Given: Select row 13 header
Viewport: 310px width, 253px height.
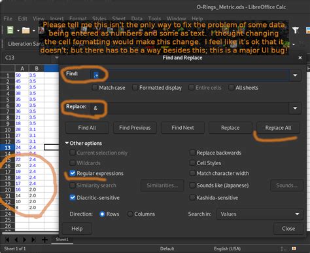Looking at the screenshot, I should tap(7, 147).
